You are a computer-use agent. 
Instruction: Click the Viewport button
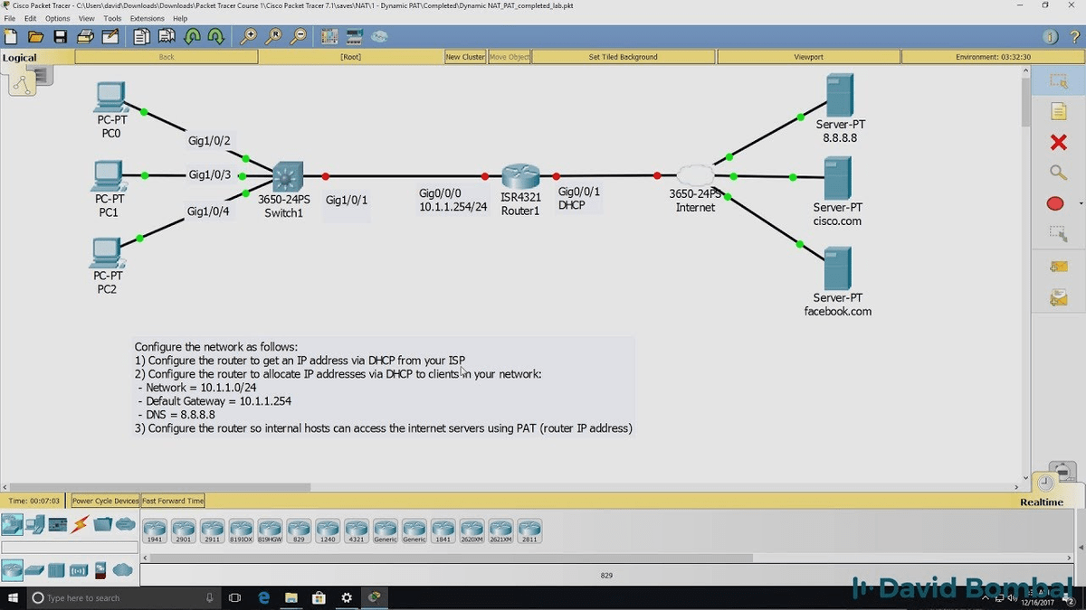(x=808, y=57)
